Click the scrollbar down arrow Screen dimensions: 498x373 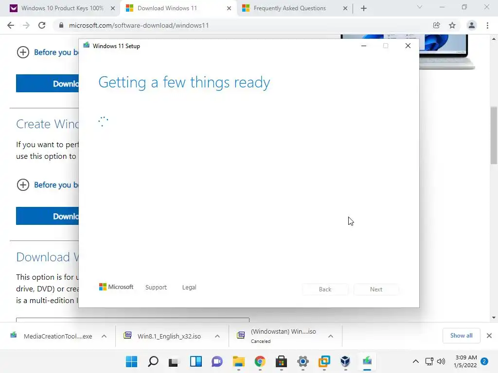click(494, 318)
